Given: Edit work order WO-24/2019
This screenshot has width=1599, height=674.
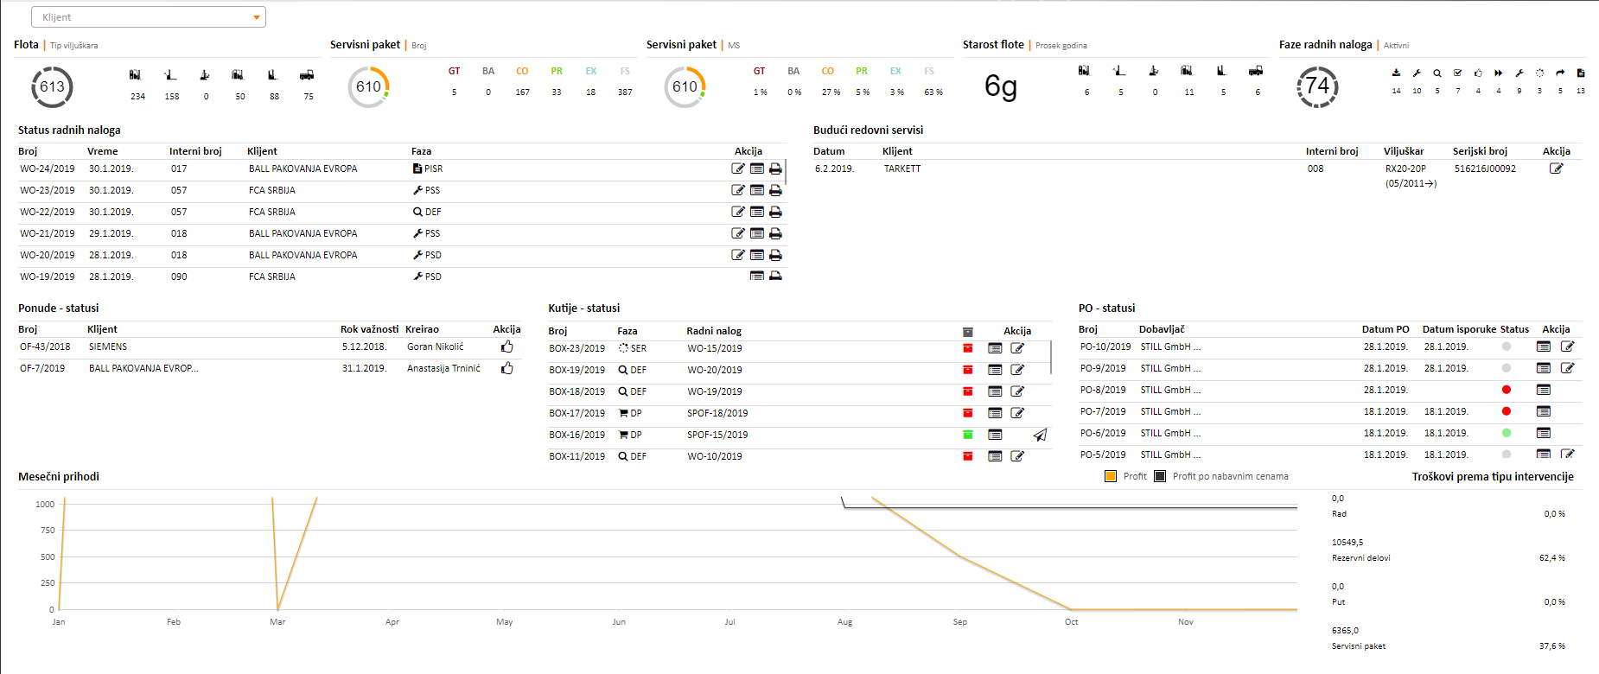Looking at the screenshot, I should pos(738,168).
